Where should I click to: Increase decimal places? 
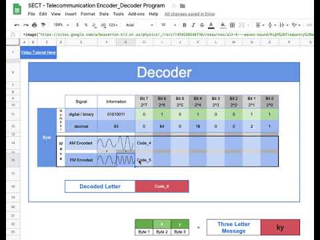coord(103,25)
